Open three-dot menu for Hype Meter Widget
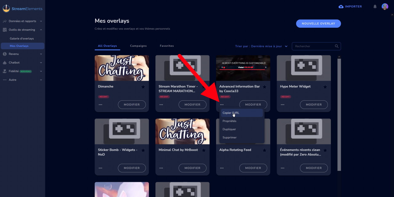 pos(283,105)
